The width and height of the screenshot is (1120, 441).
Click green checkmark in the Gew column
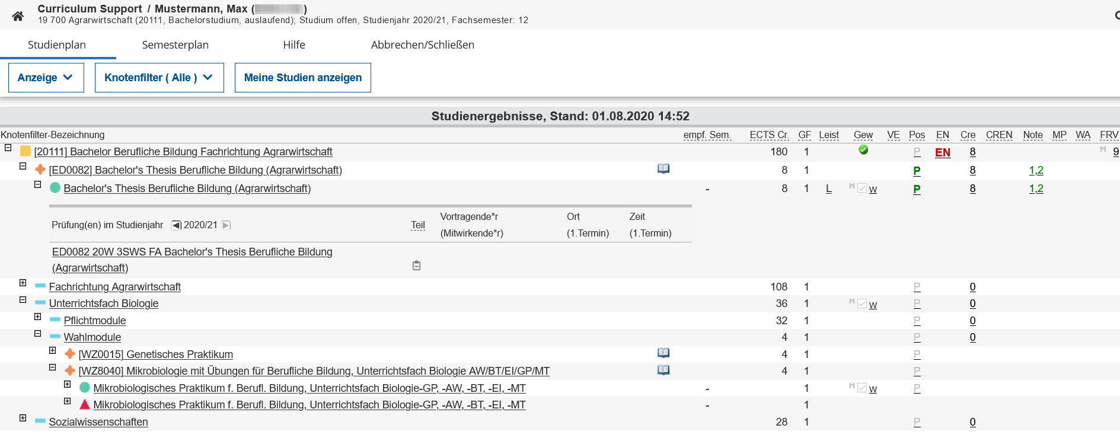pos(863,150)
